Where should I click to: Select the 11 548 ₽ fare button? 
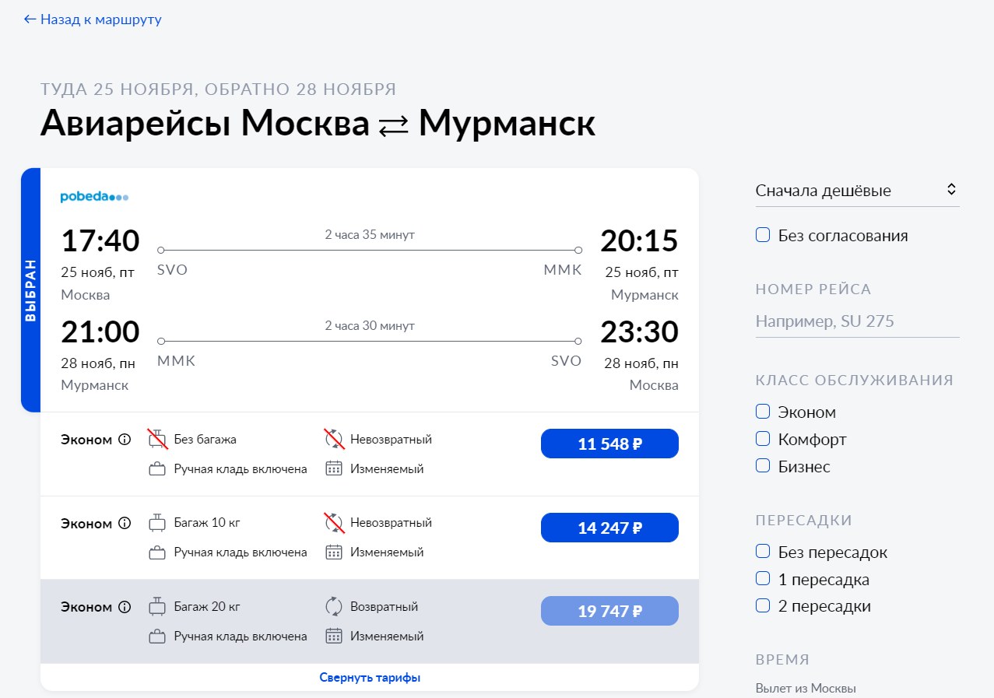(x=609, y=444)
